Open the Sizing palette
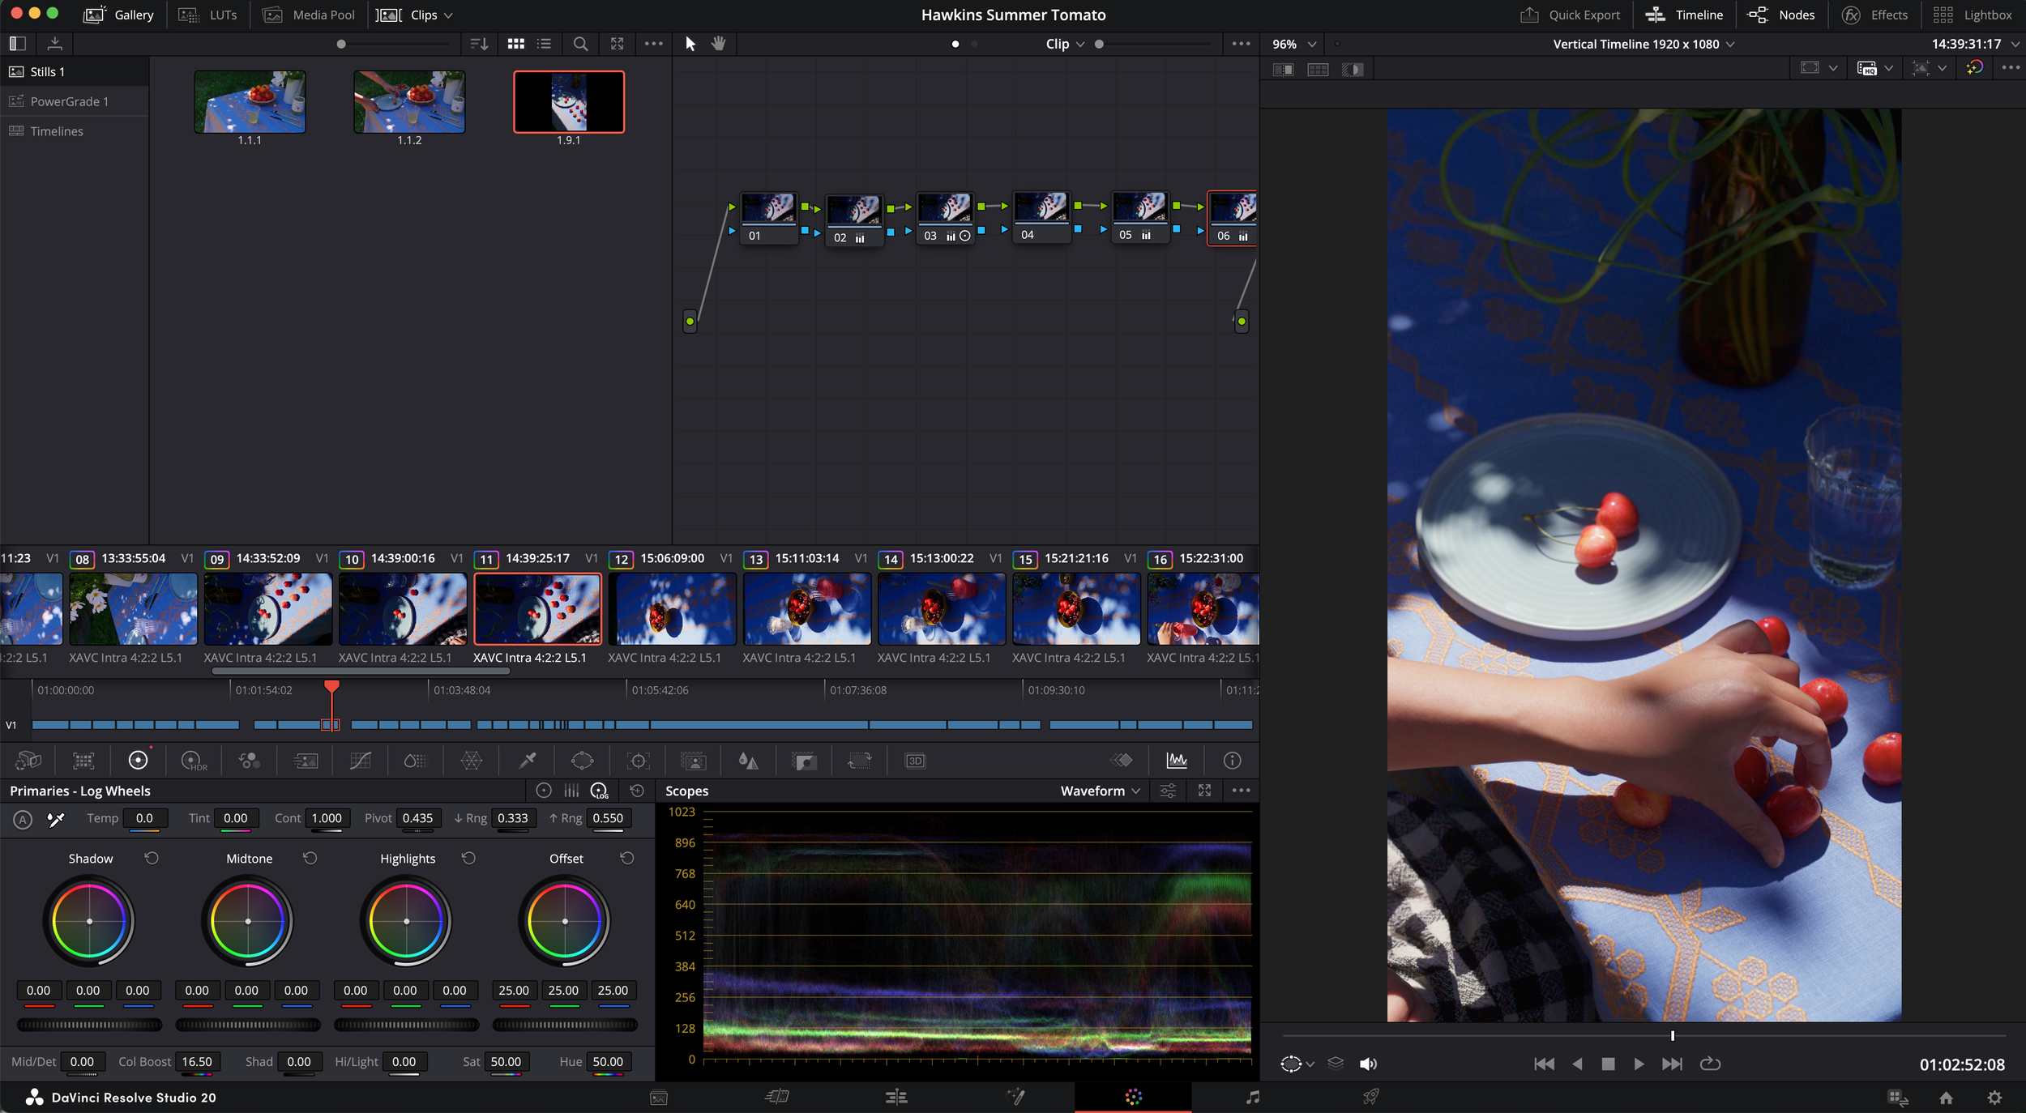Image resolution: width=2026 pixels, height=1113 pixels. pos(859,761)
